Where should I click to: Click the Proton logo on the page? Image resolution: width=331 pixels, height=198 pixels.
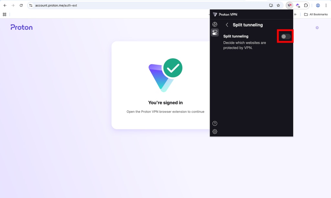click(x=22, y=27)
